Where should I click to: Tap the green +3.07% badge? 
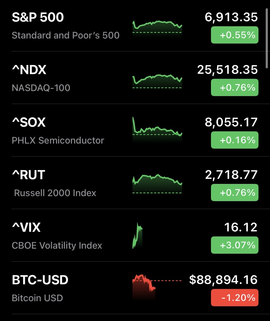coord(235,245)
